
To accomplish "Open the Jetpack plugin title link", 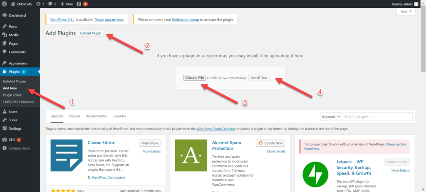I will pyautogui.click(x=354, y=167).
